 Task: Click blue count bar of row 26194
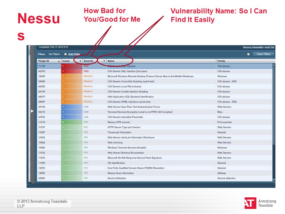(72, 107)
